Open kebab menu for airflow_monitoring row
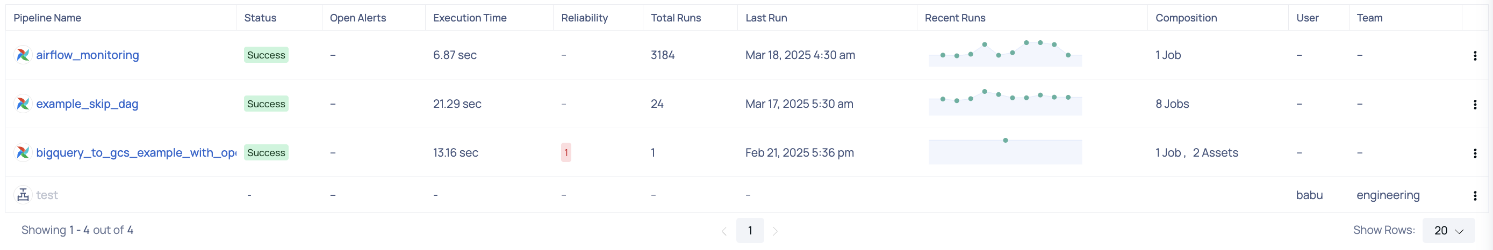 (1474, 56)
